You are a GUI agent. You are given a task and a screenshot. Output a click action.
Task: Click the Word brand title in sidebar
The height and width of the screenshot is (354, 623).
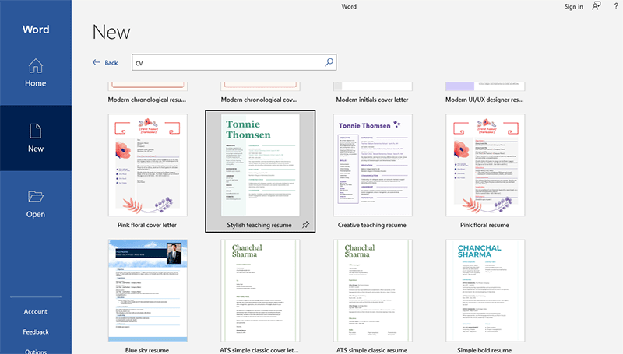(x=36, y=30)
